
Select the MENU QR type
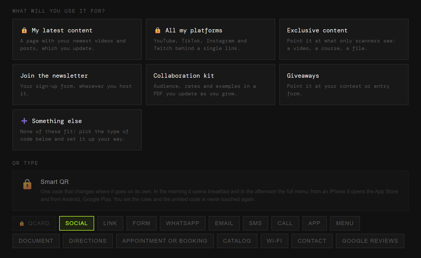[x=345, y=223]
